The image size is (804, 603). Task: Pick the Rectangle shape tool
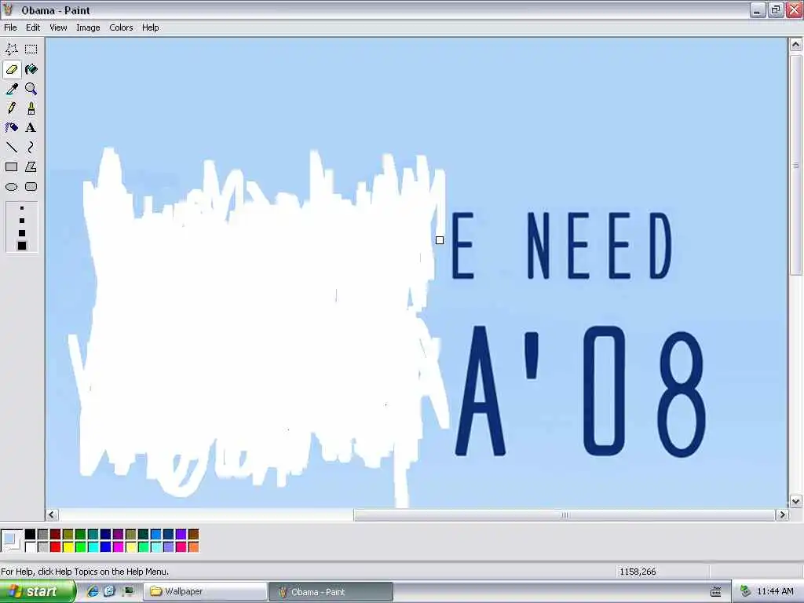pyautogui.click(x=11, y=167)
